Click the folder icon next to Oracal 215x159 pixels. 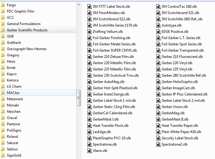click(2, 118)
